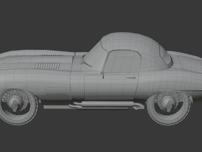Click the large louvered vent on the hood
Image resolution: width=202 pixels, height=152 pixels.
(x=48, y=66)
